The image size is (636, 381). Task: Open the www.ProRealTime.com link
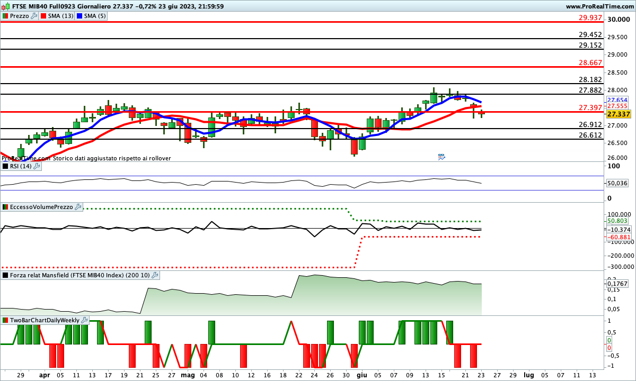[x=599, y=6]
